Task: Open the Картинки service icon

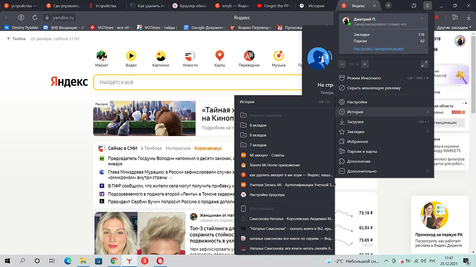Action: click(x=161, y=56)
